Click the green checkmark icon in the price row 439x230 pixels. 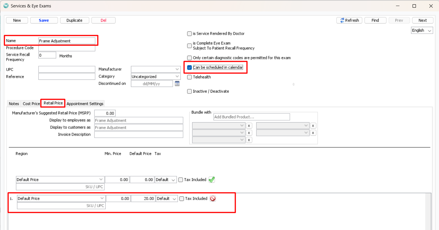click(x=212, y=180)
